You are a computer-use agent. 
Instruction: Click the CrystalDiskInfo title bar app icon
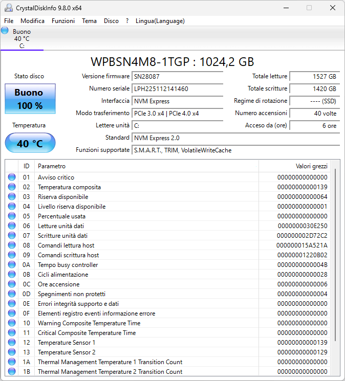(x=8, y=8)
